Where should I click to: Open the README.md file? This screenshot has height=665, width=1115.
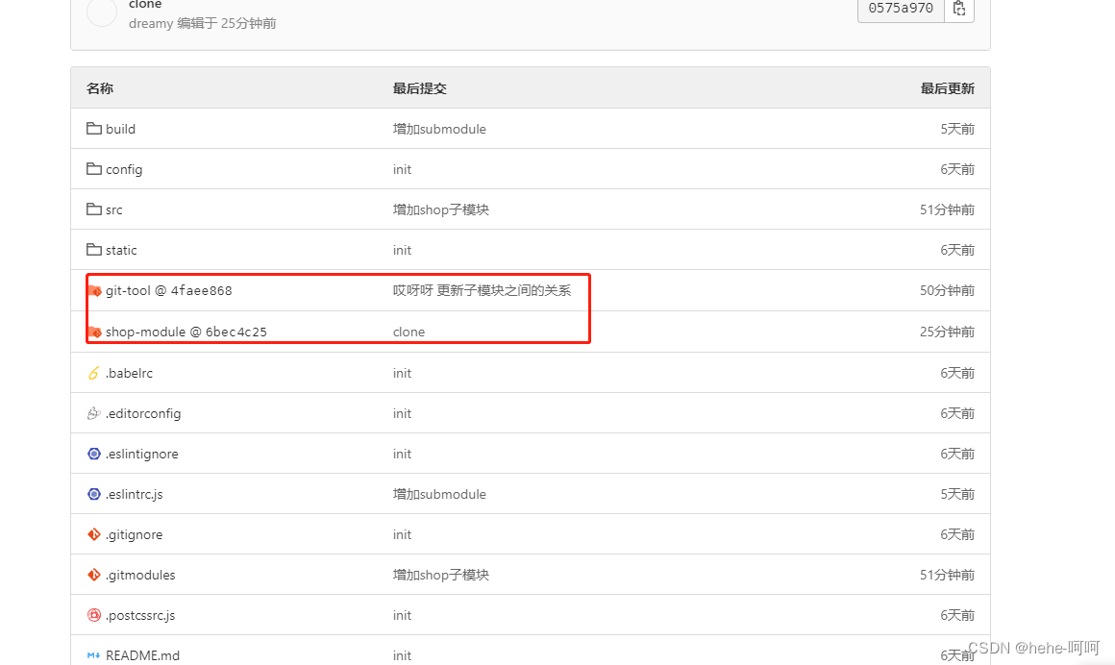coord(142,655)
